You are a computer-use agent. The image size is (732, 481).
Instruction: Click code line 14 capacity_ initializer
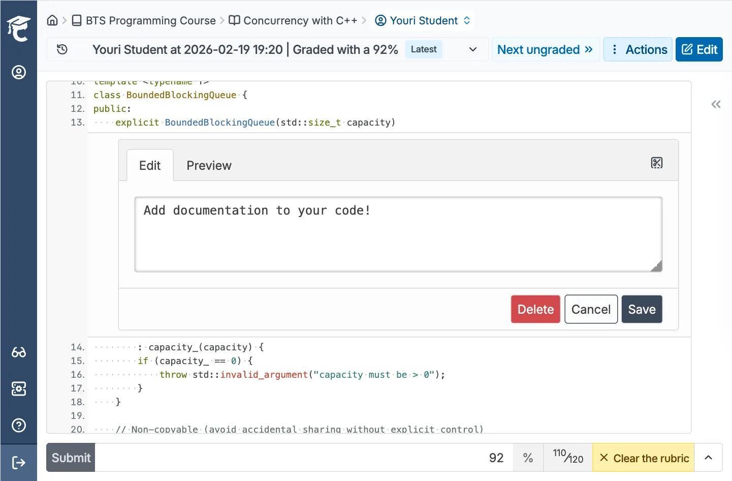pos(201,347)
